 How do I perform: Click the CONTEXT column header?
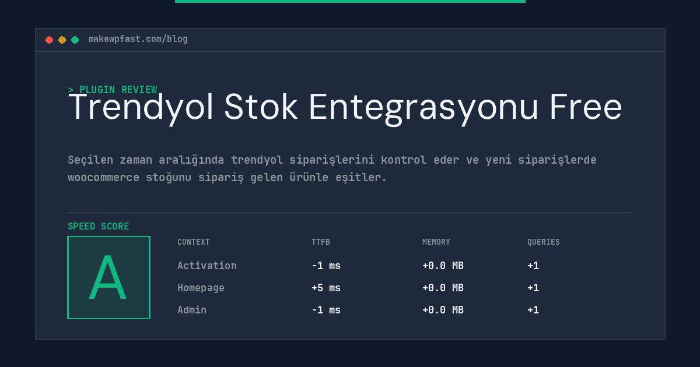coord(194,242)
